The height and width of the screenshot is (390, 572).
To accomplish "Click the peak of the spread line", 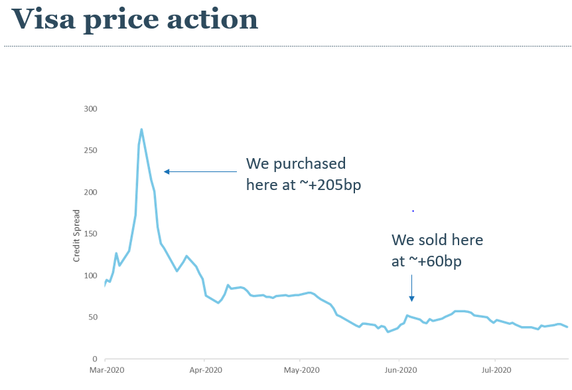I will tap(141, 130).
